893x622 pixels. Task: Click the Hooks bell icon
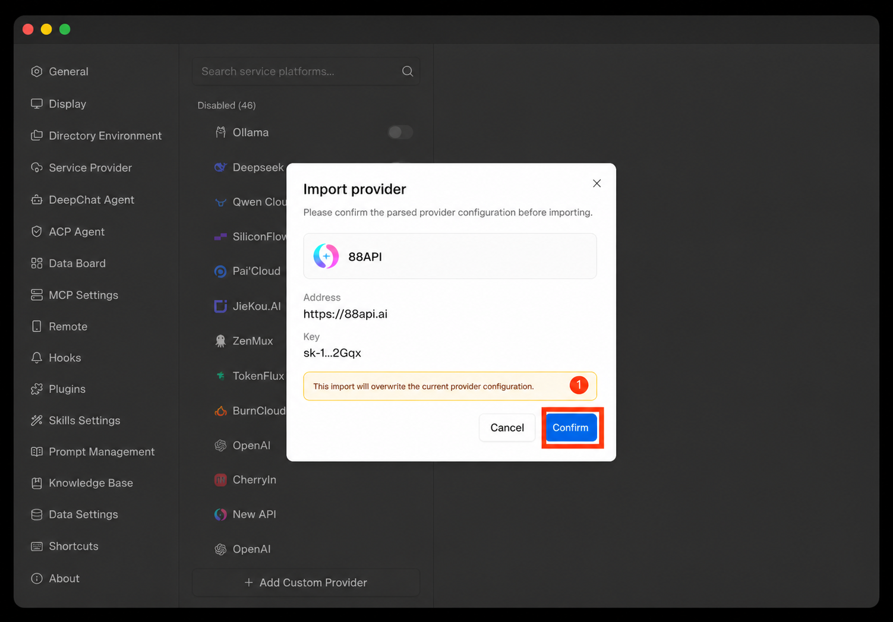coord(37,358)
